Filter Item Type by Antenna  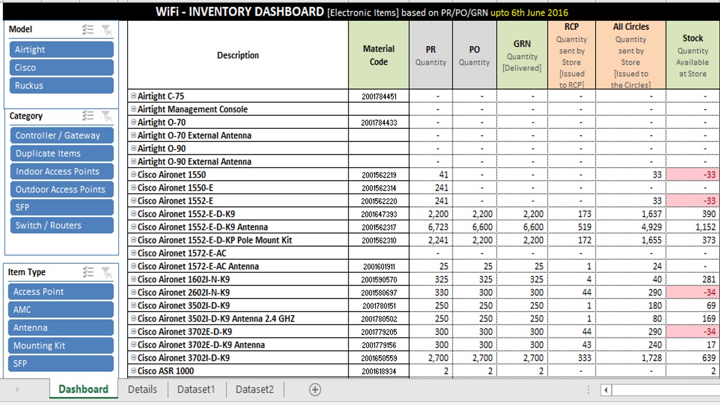(x=61, y=328)
